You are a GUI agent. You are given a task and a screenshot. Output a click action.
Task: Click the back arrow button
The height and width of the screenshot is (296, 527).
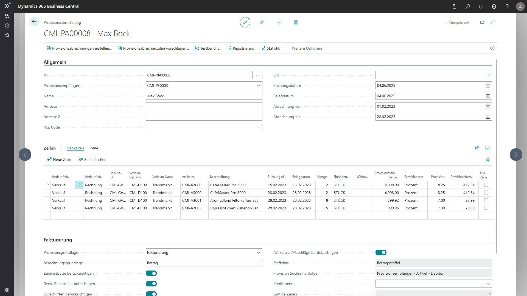(x=34, y=22)
